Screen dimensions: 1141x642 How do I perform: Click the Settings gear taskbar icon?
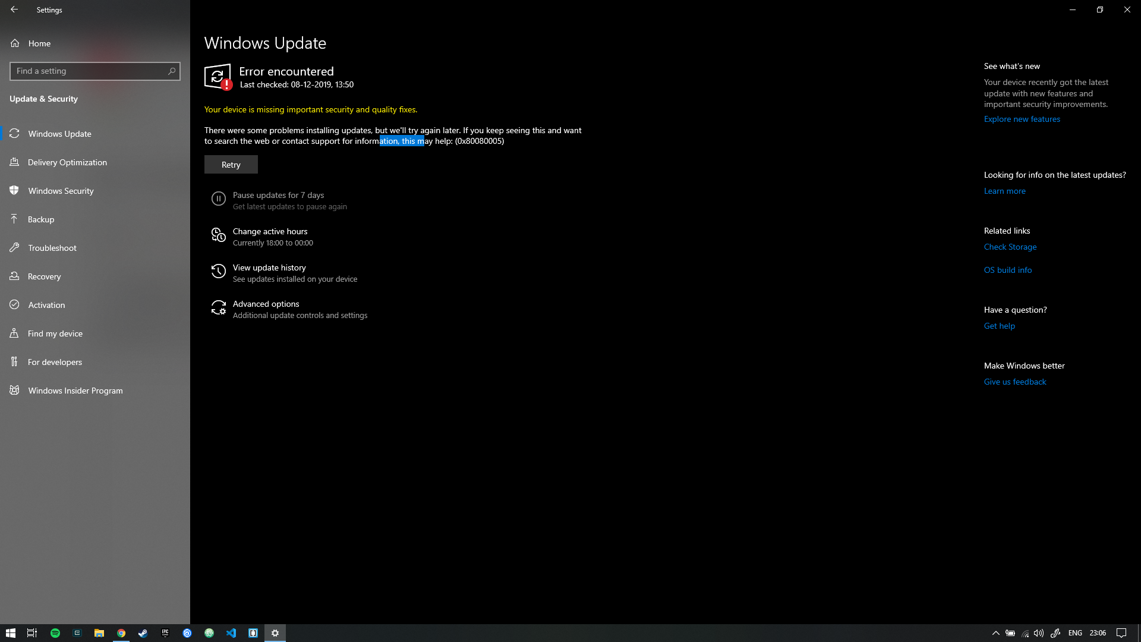pyautogui.click(x=275, y=633)
